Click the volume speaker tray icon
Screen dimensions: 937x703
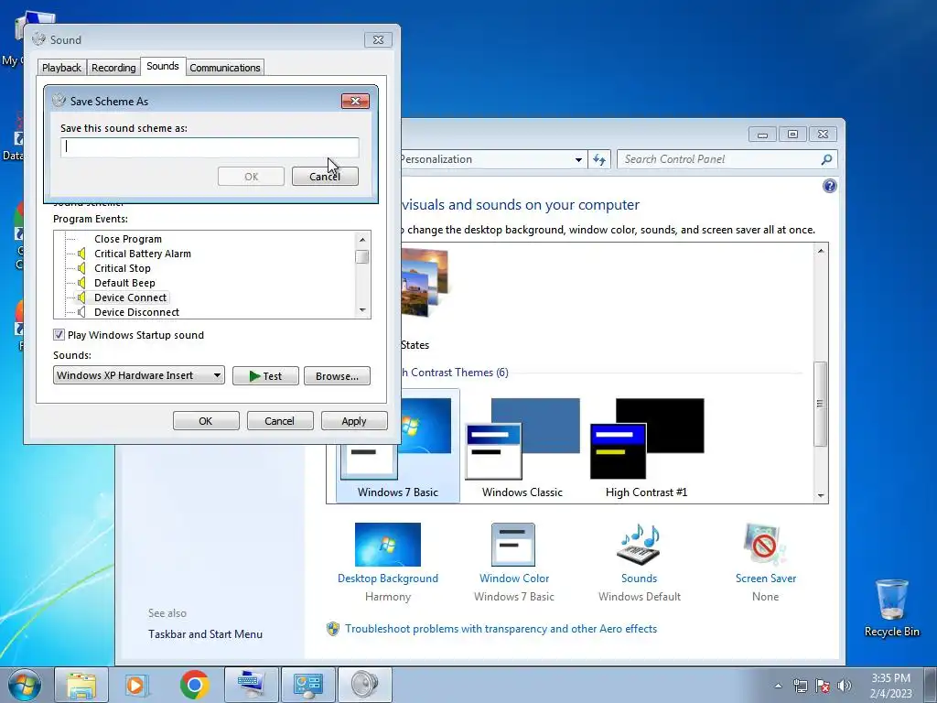coord(845,686)
